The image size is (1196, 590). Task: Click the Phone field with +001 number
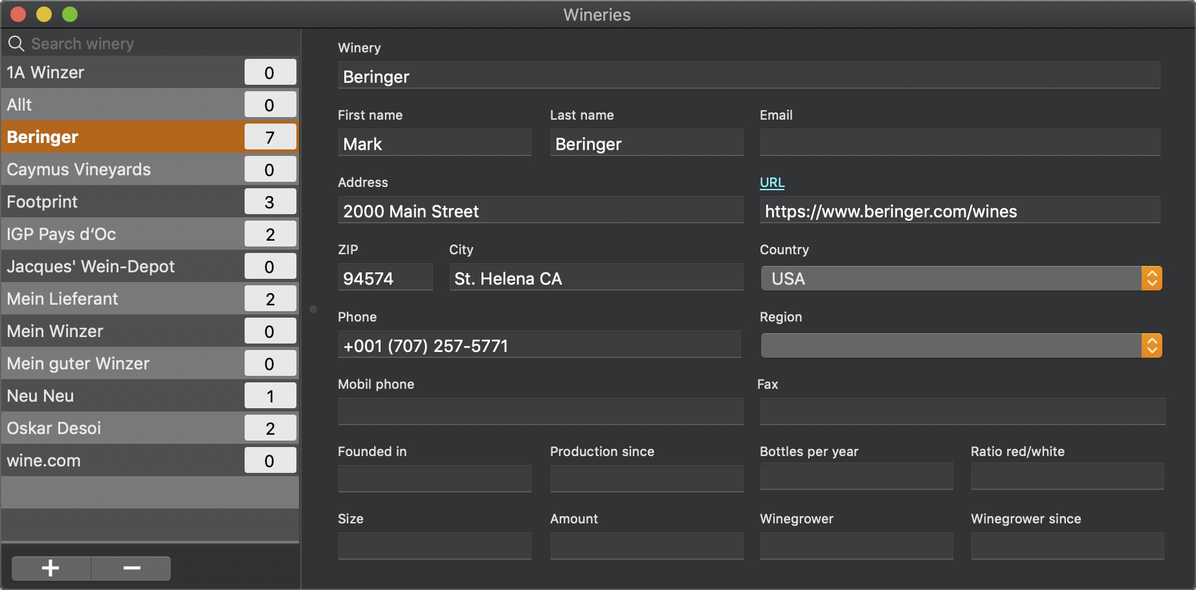tap(539, 345)
